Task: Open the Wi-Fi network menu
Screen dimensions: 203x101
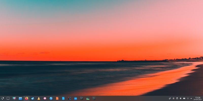Action: (x=188, y=98)
